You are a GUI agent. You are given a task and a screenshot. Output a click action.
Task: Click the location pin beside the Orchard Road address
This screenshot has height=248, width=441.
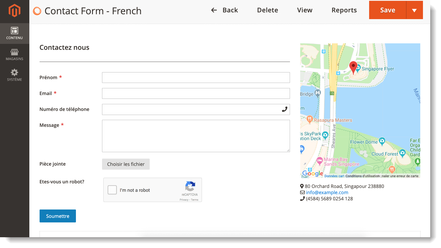[x=302, y=186]
